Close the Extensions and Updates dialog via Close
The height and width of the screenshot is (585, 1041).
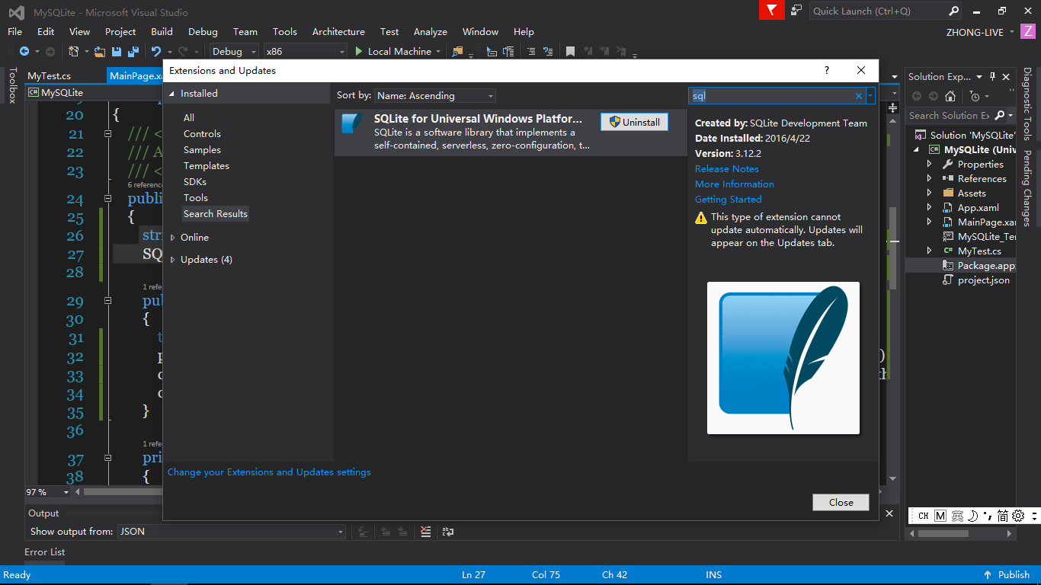tap(841, 502)
